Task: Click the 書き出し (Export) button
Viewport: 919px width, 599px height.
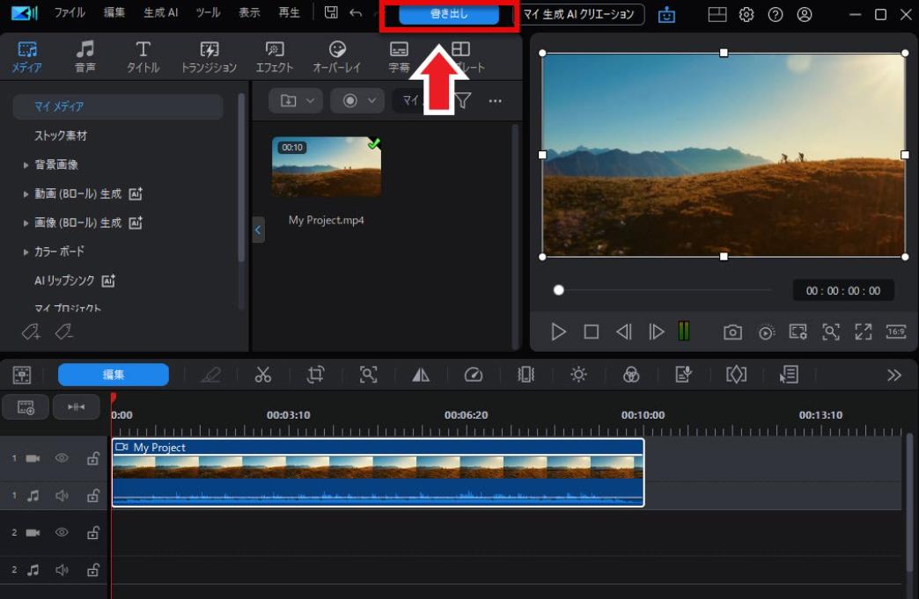Action: pos(447,13)
